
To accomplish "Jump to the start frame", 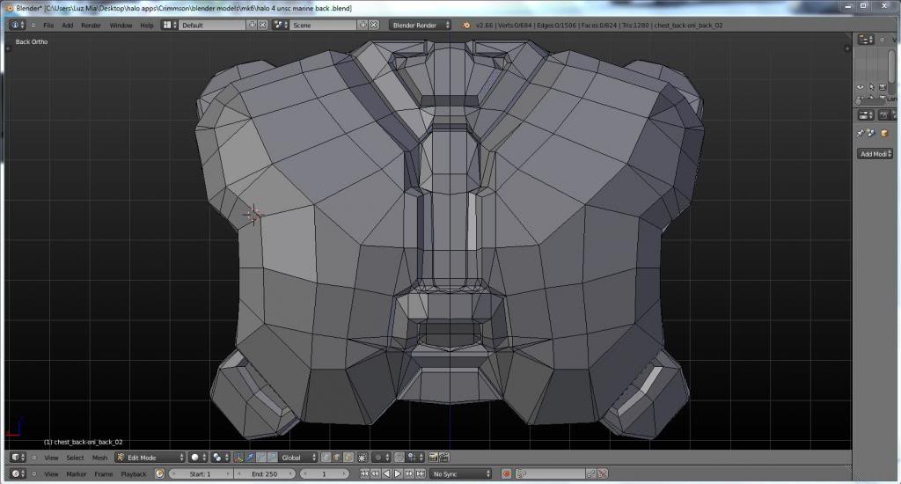I will pyautogui.click(x=364, y=473).
